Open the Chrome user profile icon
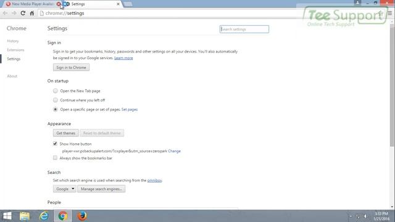The width and height of the screenshot is (395, 222). (x=357, y=2)
